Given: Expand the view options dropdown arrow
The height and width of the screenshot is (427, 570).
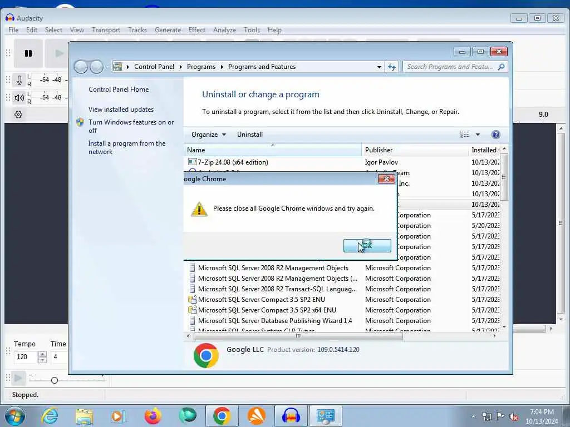Looking at the screenshot, I should tap(478, 135).
